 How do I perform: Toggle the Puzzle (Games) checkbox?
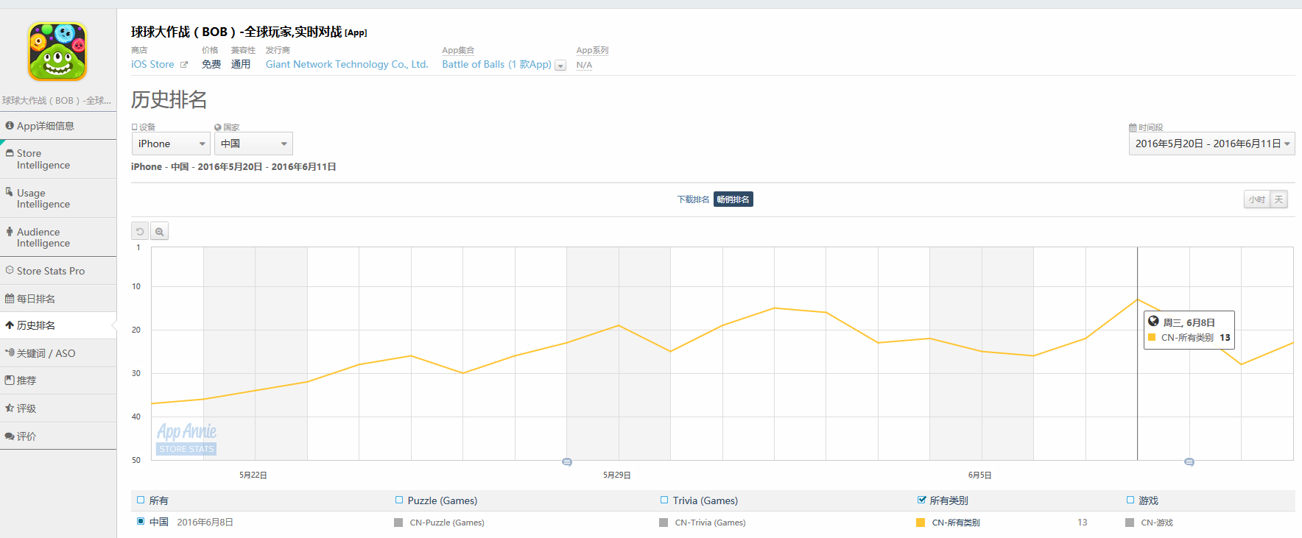[x=399, y=500]
